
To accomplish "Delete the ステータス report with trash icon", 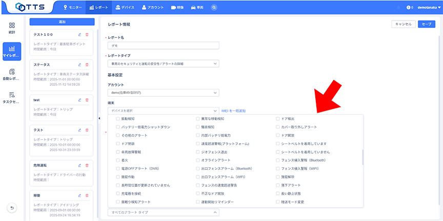I will pyautogui.click(x=87, y=65).
